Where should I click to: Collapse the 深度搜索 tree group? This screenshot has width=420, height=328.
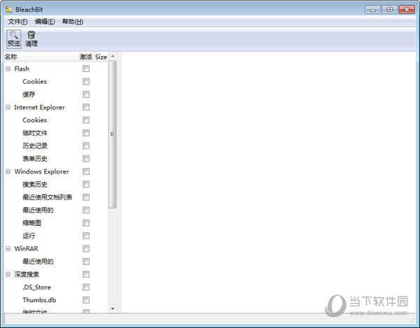coord(8,274)
